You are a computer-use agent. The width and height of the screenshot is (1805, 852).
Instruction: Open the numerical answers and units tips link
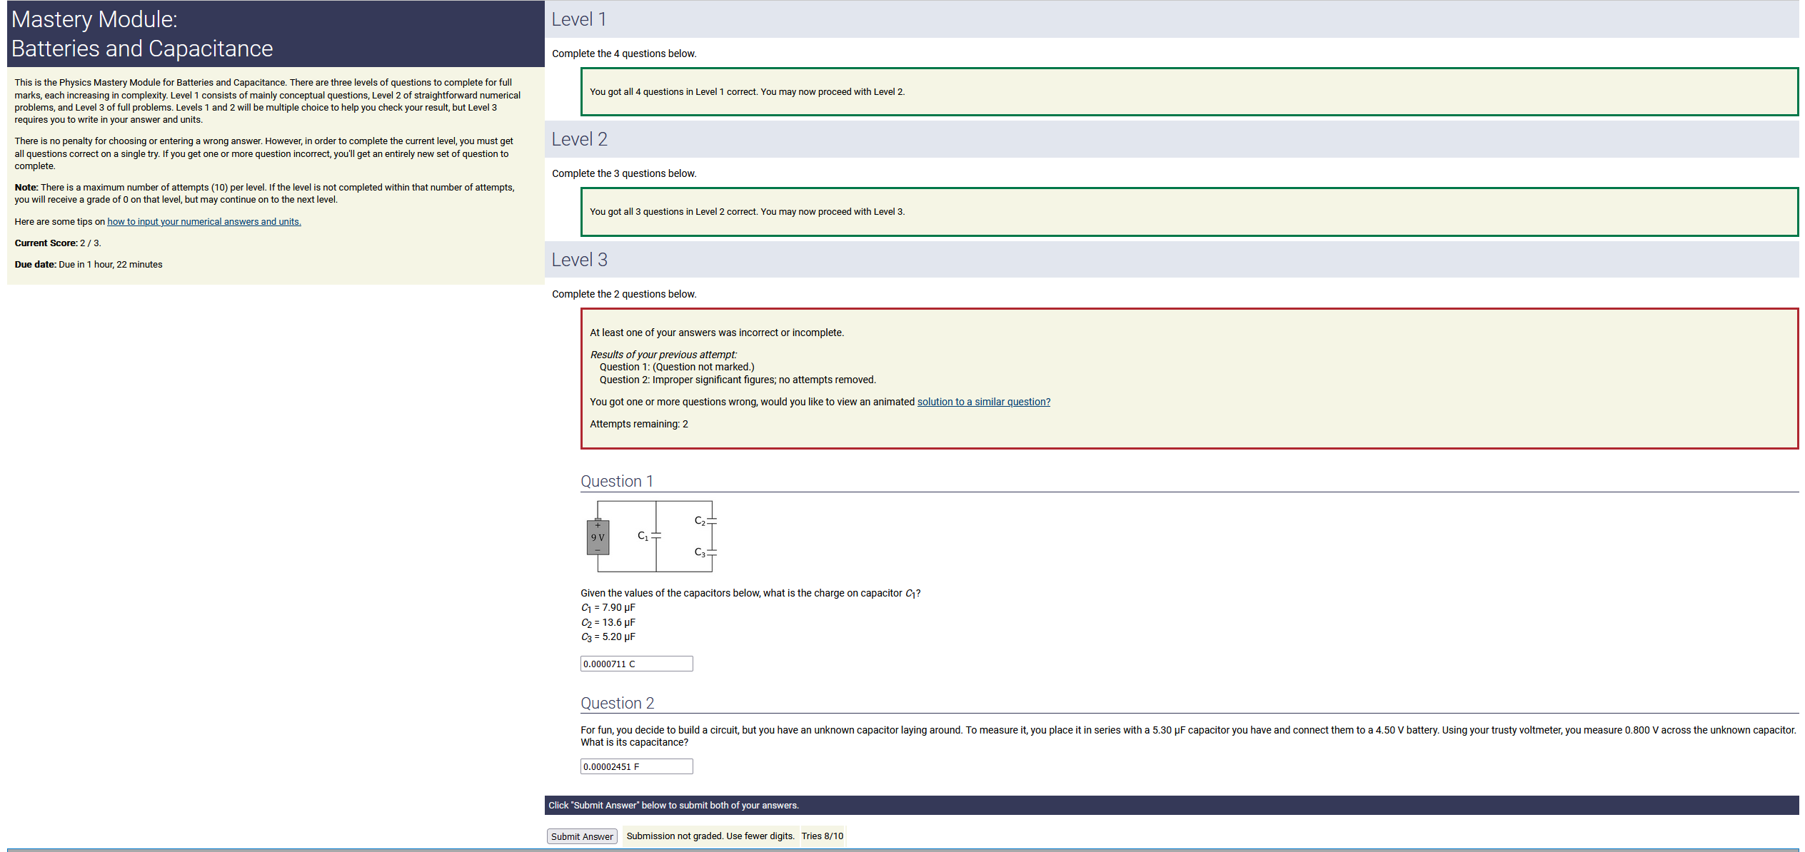tap(203, 222)
